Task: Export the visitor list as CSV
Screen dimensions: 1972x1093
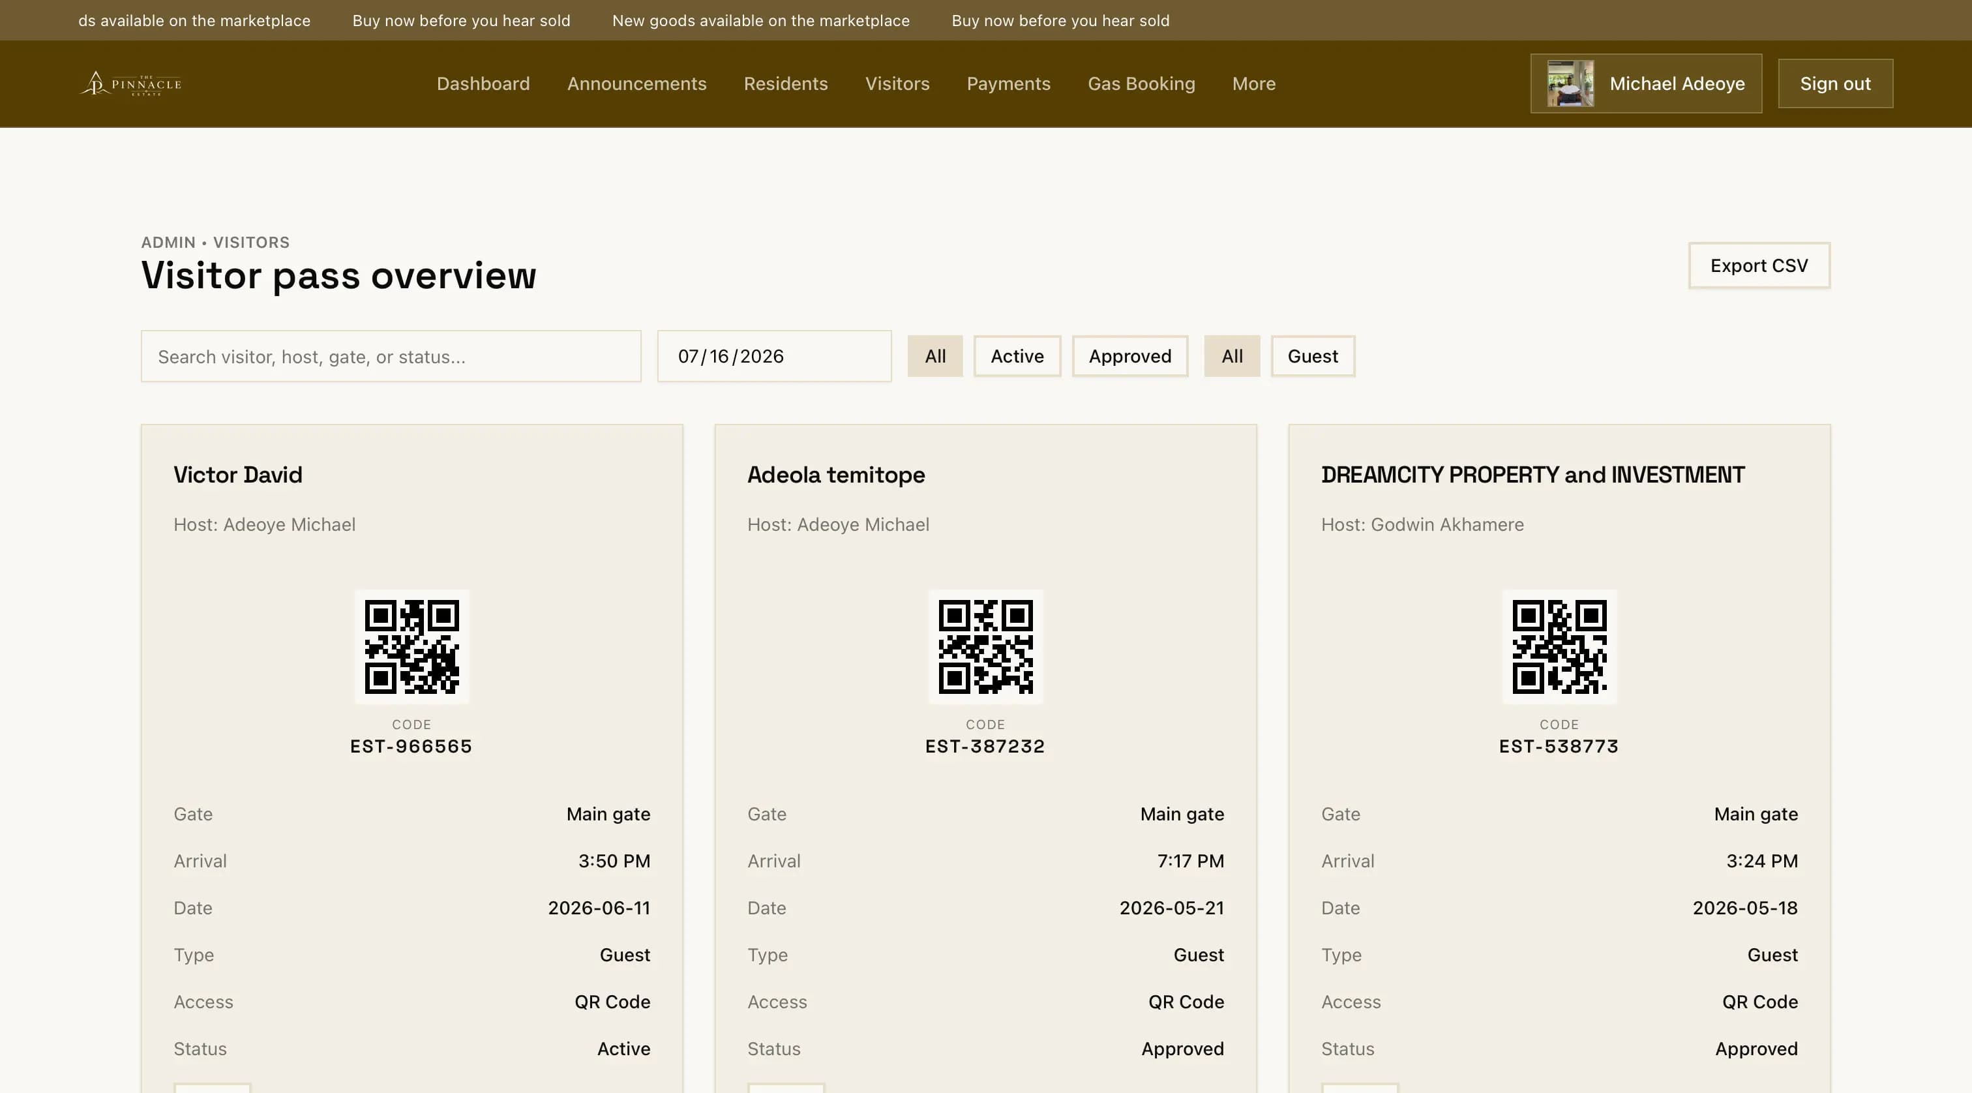Action: [x=1759, y=265]
